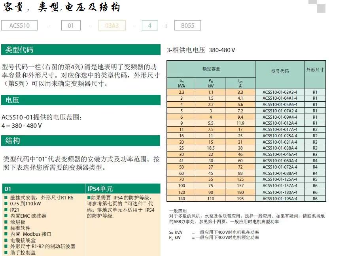Select model ACS510-01-195A-4

(280, 199)
